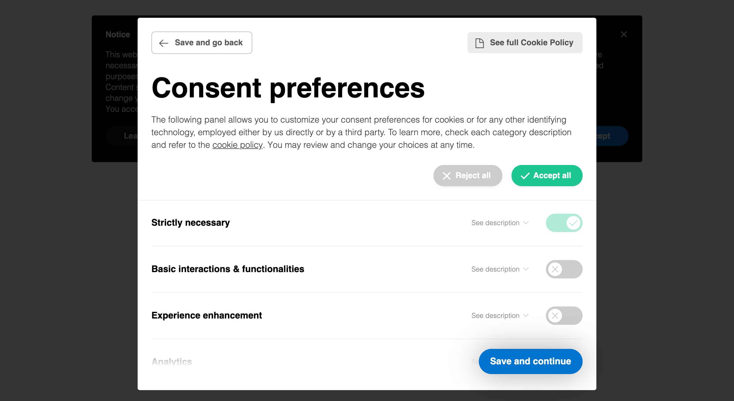Click the back arrow icon

(164, 43)
